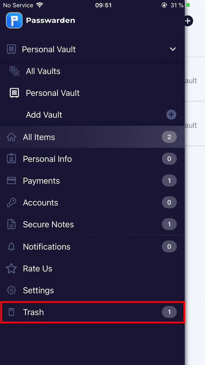Tap the add new item plus button
The image size is (205, 365).
(188, 21)
